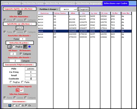Check the Partie checkbox under Contexte
The height and width of the screenshot is (109, 137).
click(22, 82)
